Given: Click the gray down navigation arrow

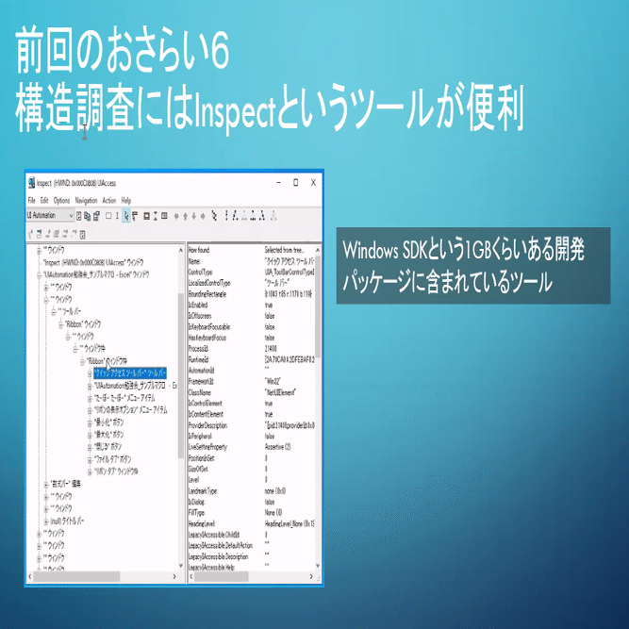Looking at the screenshot, I should point(193,217).
